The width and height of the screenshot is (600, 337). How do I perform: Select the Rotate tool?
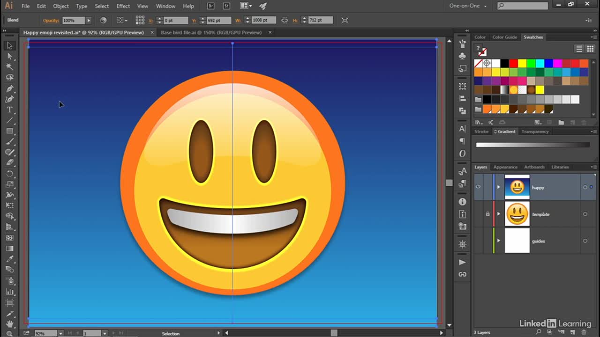pos(9,174)
